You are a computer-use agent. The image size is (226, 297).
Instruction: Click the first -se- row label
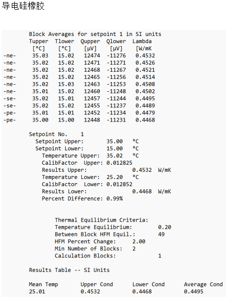click(10, 98)
